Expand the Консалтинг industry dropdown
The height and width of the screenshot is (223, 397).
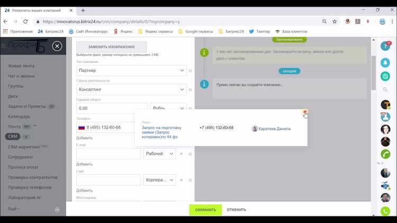coord(131,90)
